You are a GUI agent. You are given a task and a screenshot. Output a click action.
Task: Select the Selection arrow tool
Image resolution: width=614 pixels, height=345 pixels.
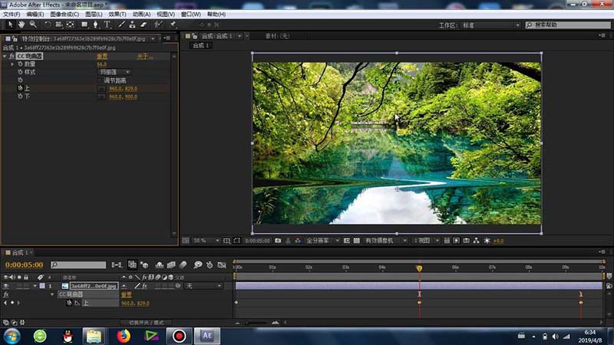click(x=10, y=25)
